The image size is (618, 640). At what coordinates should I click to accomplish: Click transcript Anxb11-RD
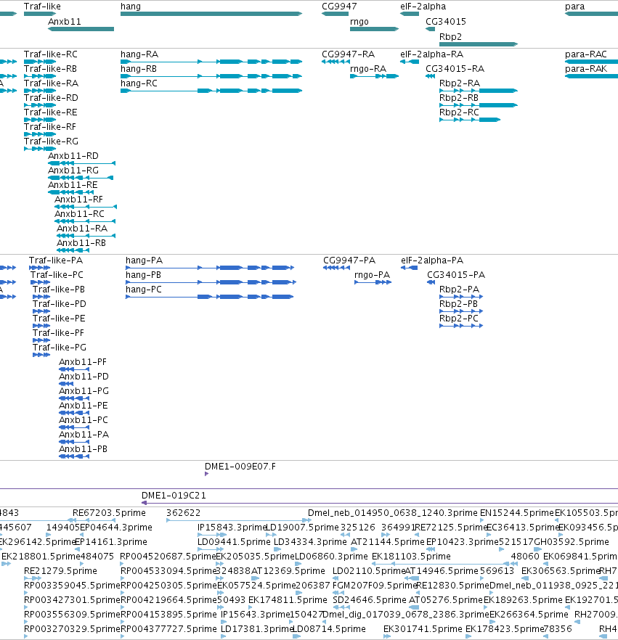point(73,156)
